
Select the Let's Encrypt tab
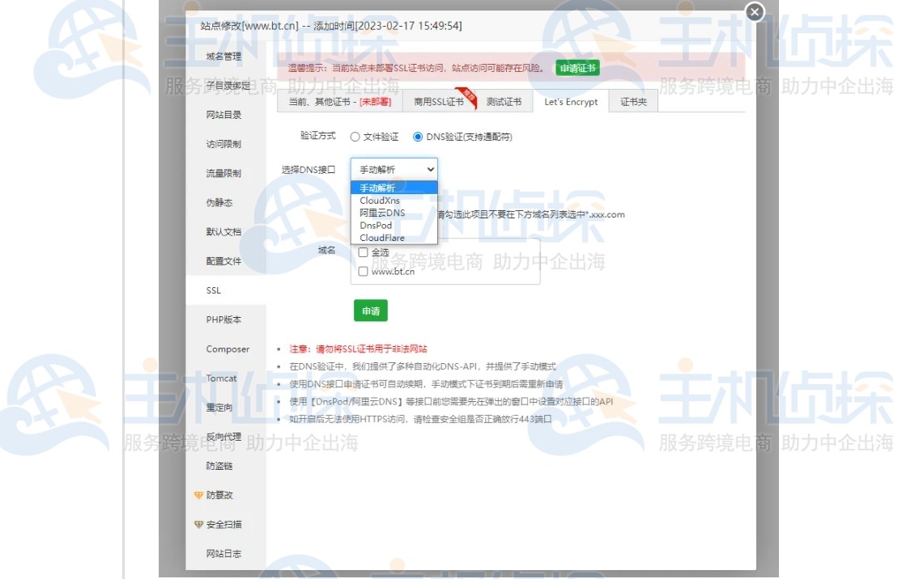point(570,102)
